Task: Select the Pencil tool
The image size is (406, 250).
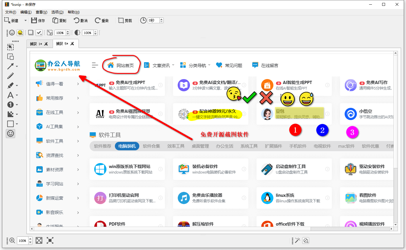Action: (10, 76)
